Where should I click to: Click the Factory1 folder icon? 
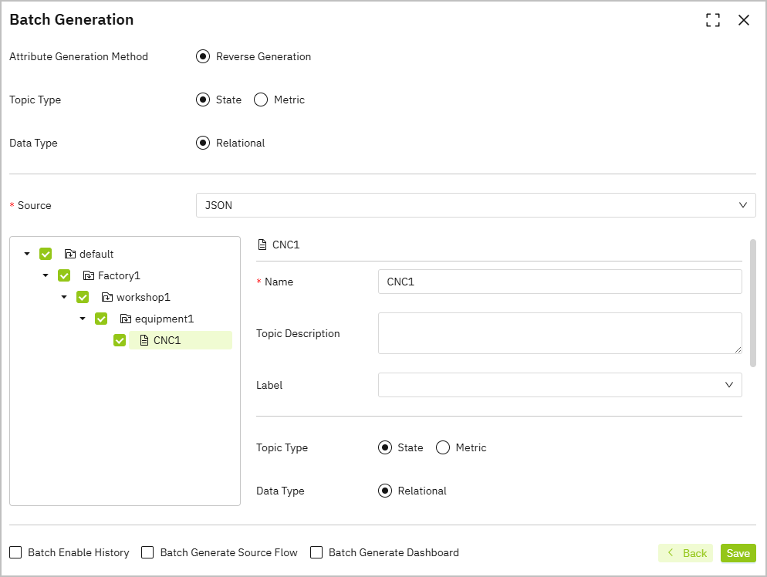[89, 275]
